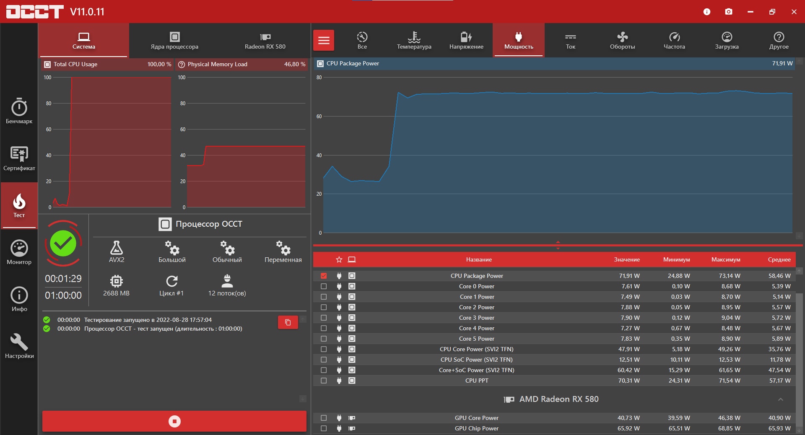Open the Монитор section
This screenshot has height=435, width=805.
(19, 252)
